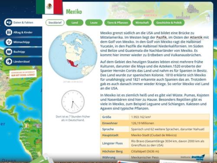
Task: Click the Daten & Fakten list icon
Action: 9,23
